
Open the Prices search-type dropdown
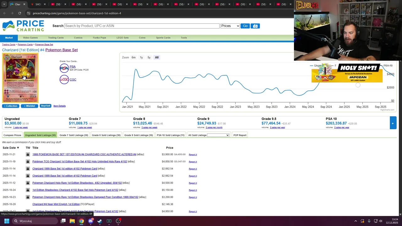[x=230, y=26]
